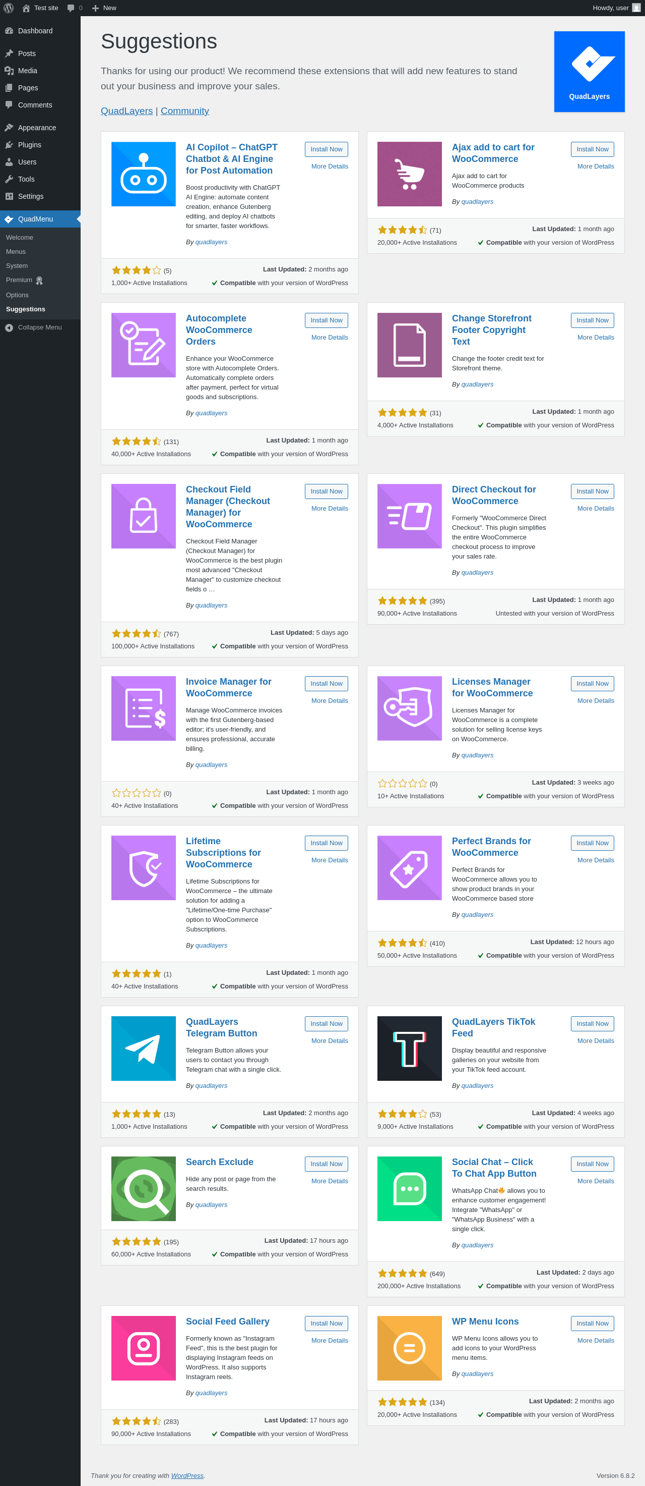
Task: Open the Settings menu
Action: coord(40,196)
